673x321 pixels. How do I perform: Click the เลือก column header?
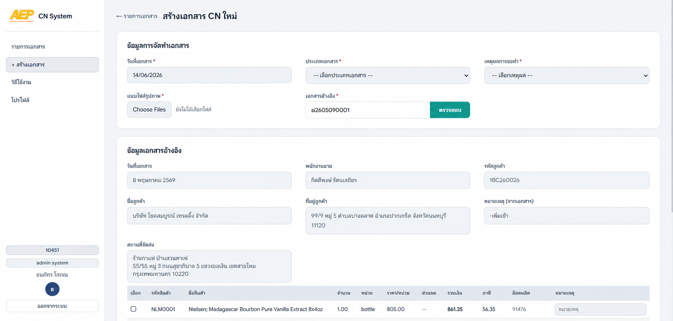(x=136, y=293)
